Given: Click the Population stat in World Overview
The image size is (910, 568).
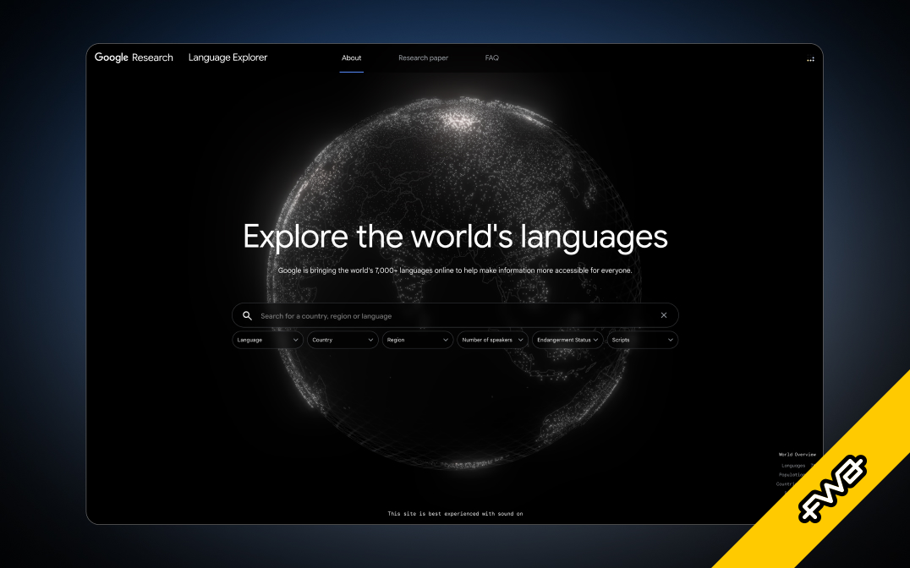Looking at the screenshot, I should coord(792,475).
